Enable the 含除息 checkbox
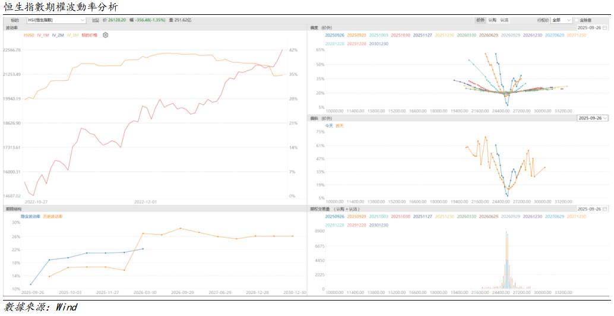 point(577,20)
